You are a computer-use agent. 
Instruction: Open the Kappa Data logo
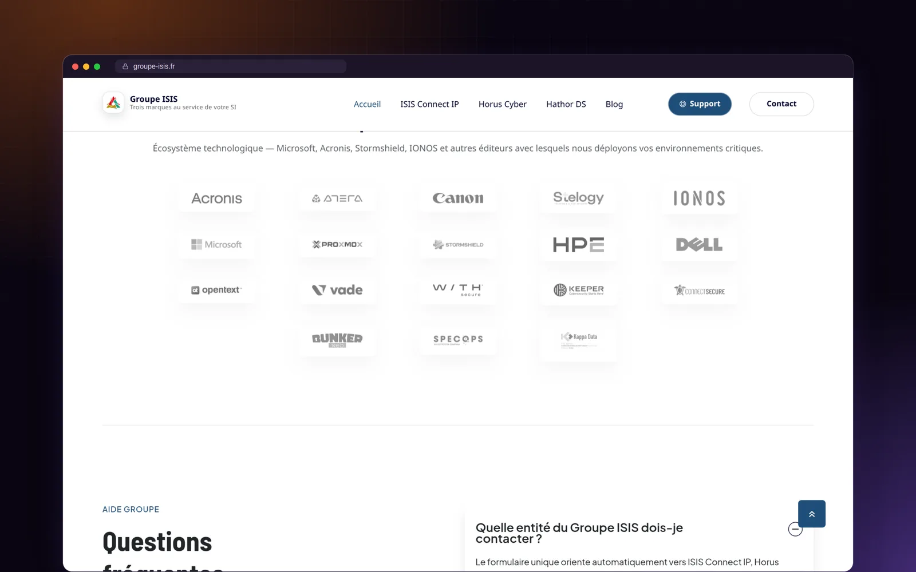pyautogui.click(x=578, y=340)
